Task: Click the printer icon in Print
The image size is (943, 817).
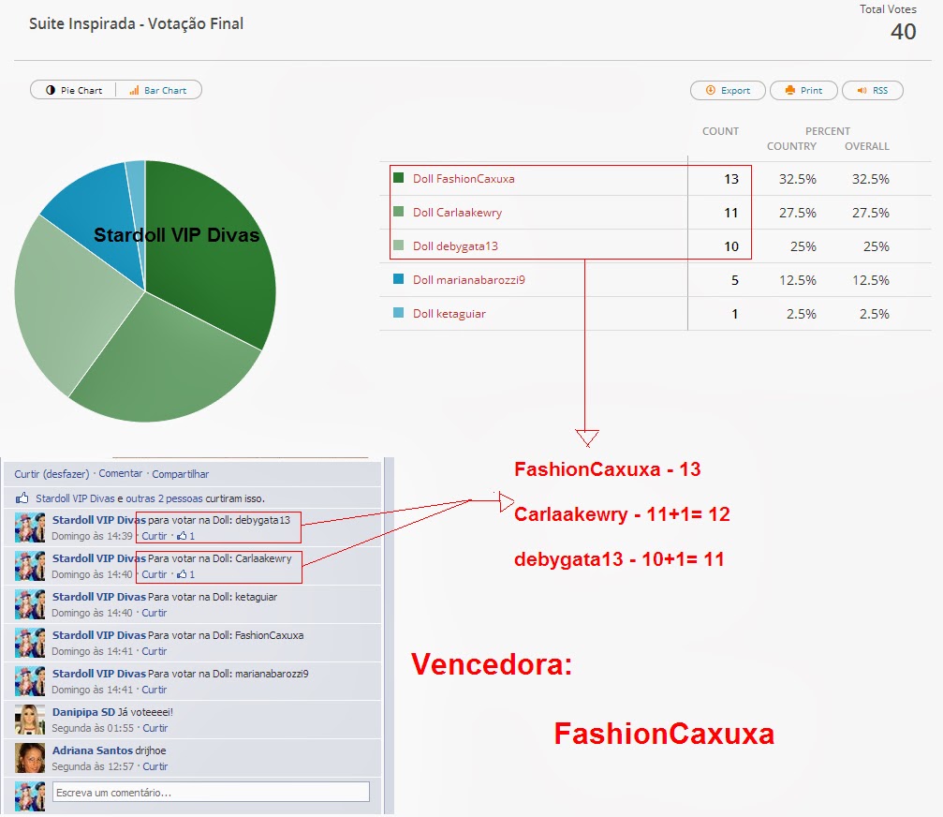Action: pos(790,90)
